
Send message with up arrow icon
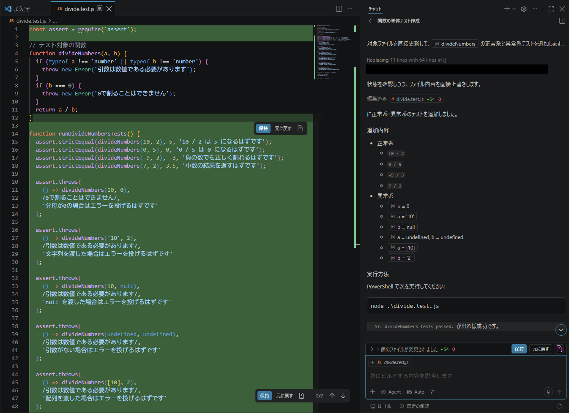[559, 392]
